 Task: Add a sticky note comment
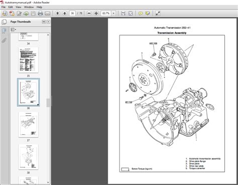click(140, 14)
